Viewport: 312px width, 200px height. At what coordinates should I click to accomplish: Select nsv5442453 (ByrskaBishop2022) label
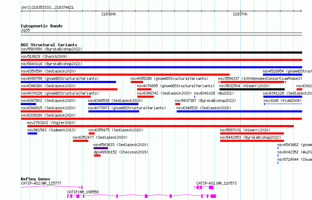tap(250, 137)
